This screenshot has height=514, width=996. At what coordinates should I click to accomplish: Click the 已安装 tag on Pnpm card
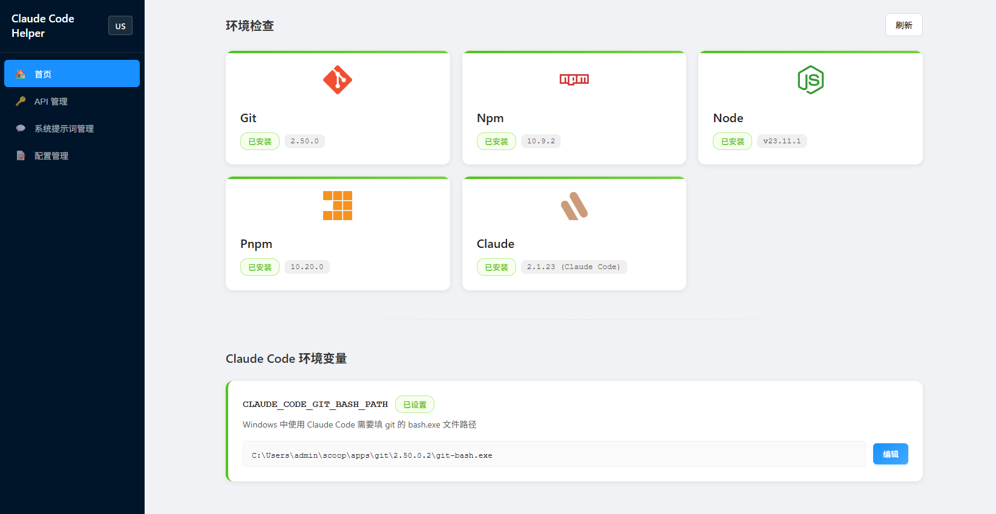coord(260,267)
